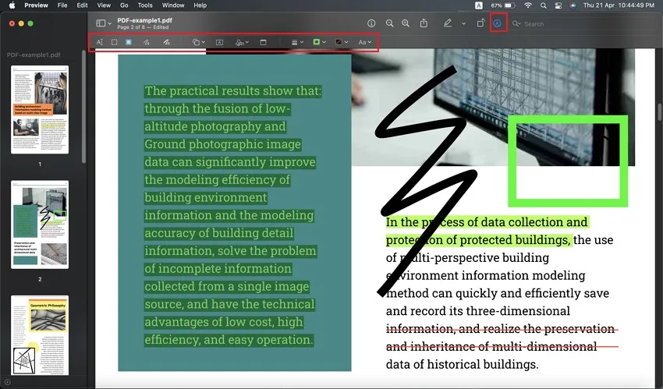Click the PDF-example1.pdf document title

[x=144, y=20]
